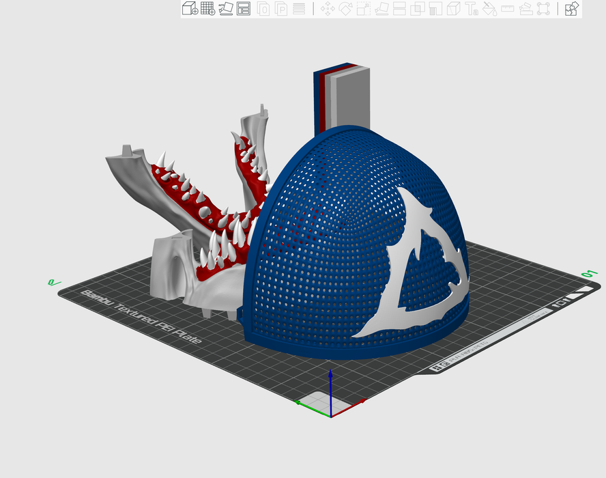Click the Arrange all objects icon
Screen dimensions: 606x478
(244, 9)
